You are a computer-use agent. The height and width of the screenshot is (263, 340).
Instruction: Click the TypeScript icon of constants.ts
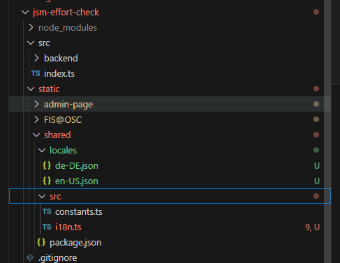coord(47,211)
